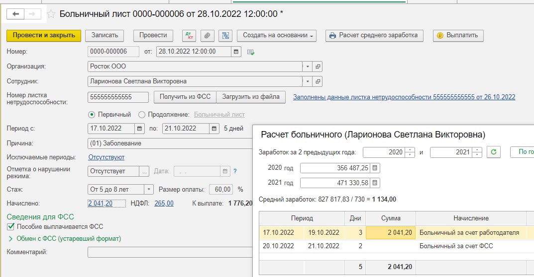Viewport: 534px width, 277px height.
Task: Open Сотрудник card with open-form icon
Action: pyautogui.click(x=318, y=81)
